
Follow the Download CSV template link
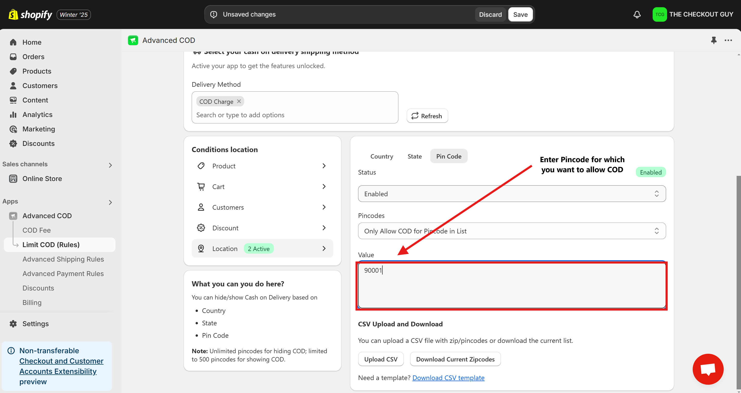tap(448, 378)
